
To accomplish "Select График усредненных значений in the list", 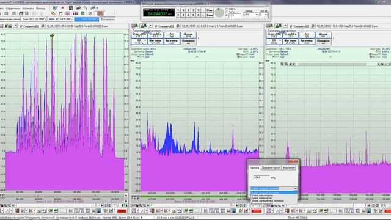I will [x=274, y=201].
